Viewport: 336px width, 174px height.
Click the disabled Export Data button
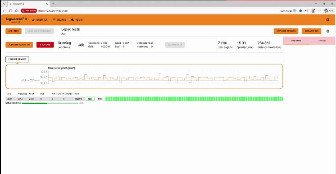pos(175,45)
